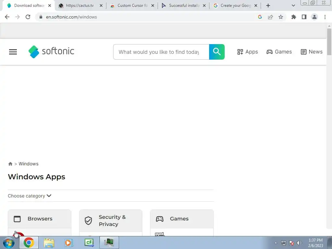Open the tab search dropdown arrow
The image size is (332, 249).
[293, 6]
